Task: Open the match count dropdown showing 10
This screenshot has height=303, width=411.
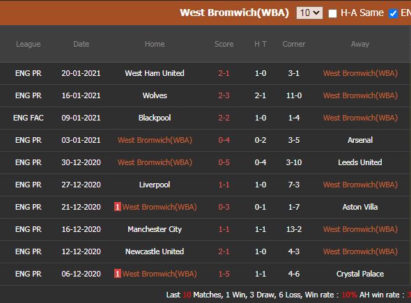Action: (309, 13)
